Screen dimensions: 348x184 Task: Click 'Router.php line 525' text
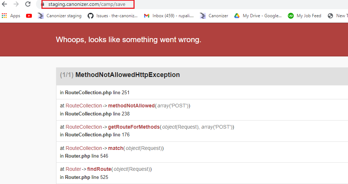point(87,177)
